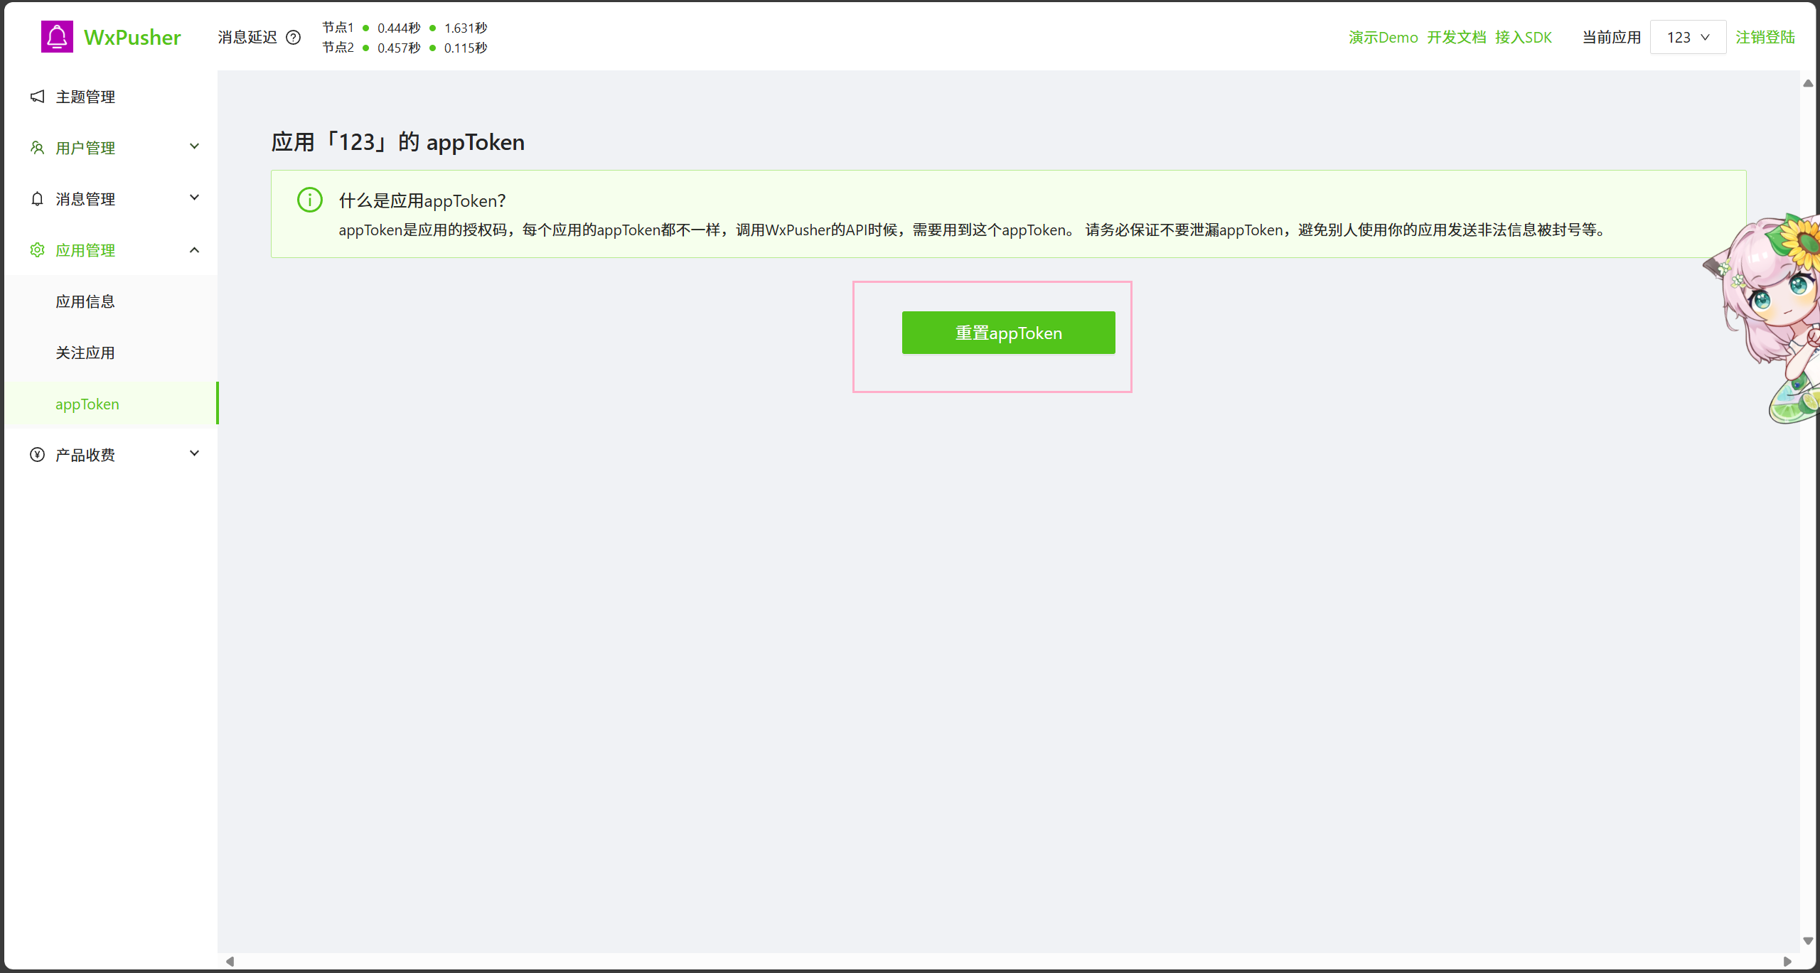Click the yen icon beside 产品收费
Screen dimensions: 1820x973
[38, 455]
